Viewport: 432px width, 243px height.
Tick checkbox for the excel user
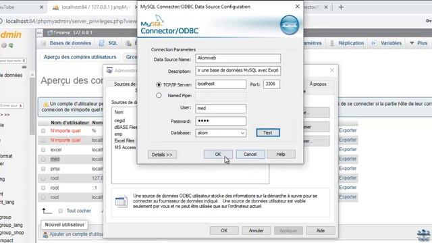[43, 150]
